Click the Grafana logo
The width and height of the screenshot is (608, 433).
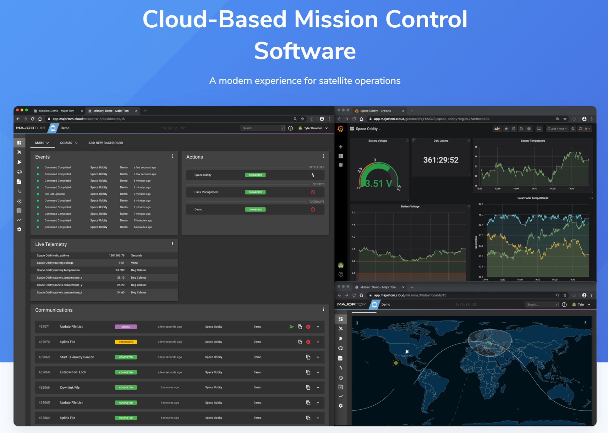point(340,129)
